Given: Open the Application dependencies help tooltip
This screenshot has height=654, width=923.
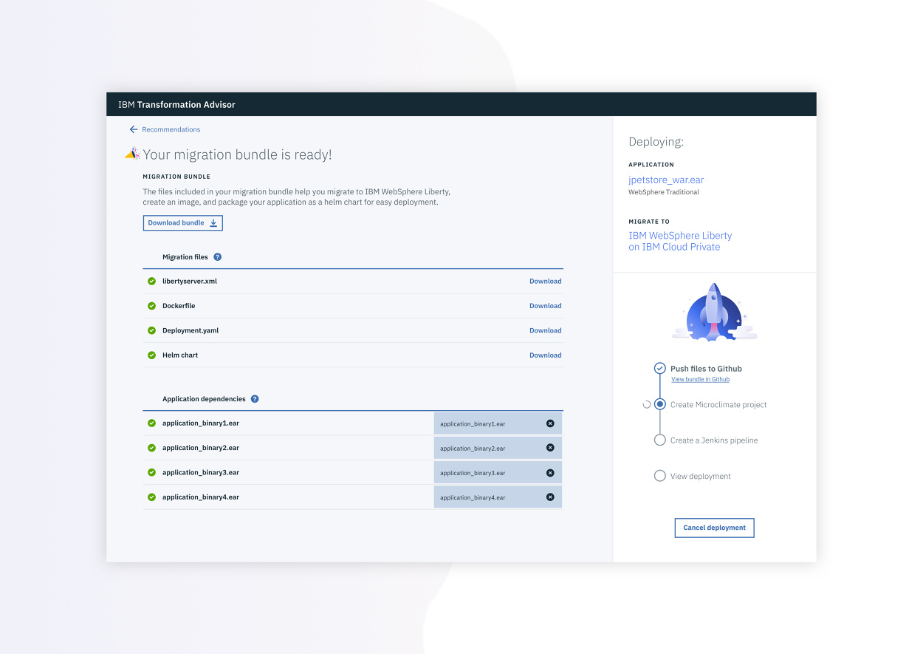Looking at the screenshot, I should [x=255, y=398].
